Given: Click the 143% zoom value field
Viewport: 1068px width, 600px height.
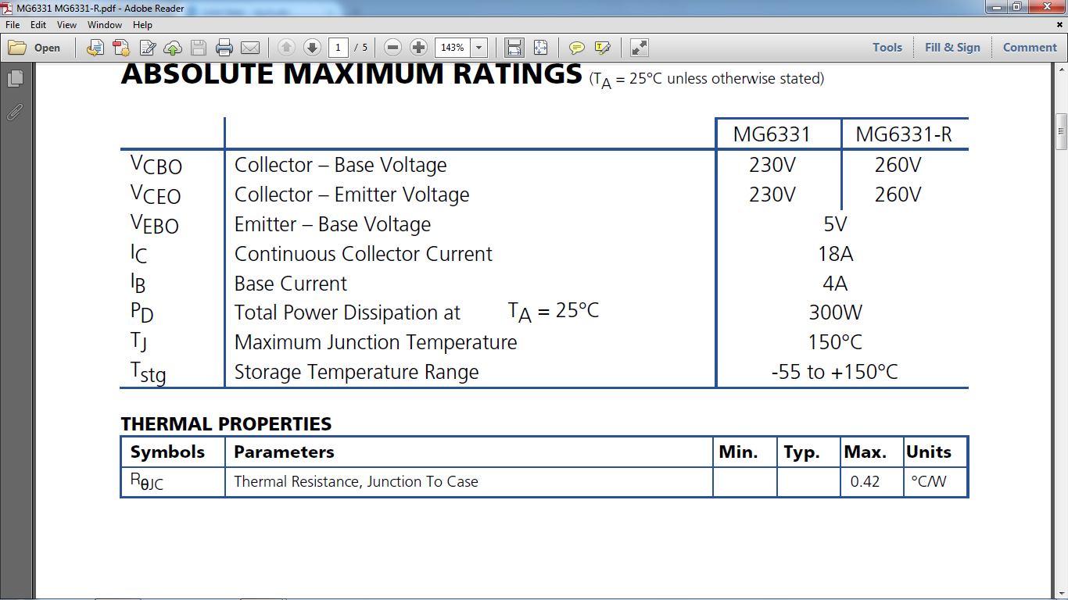Looking at the screenshot, I should tap(453, 48).
